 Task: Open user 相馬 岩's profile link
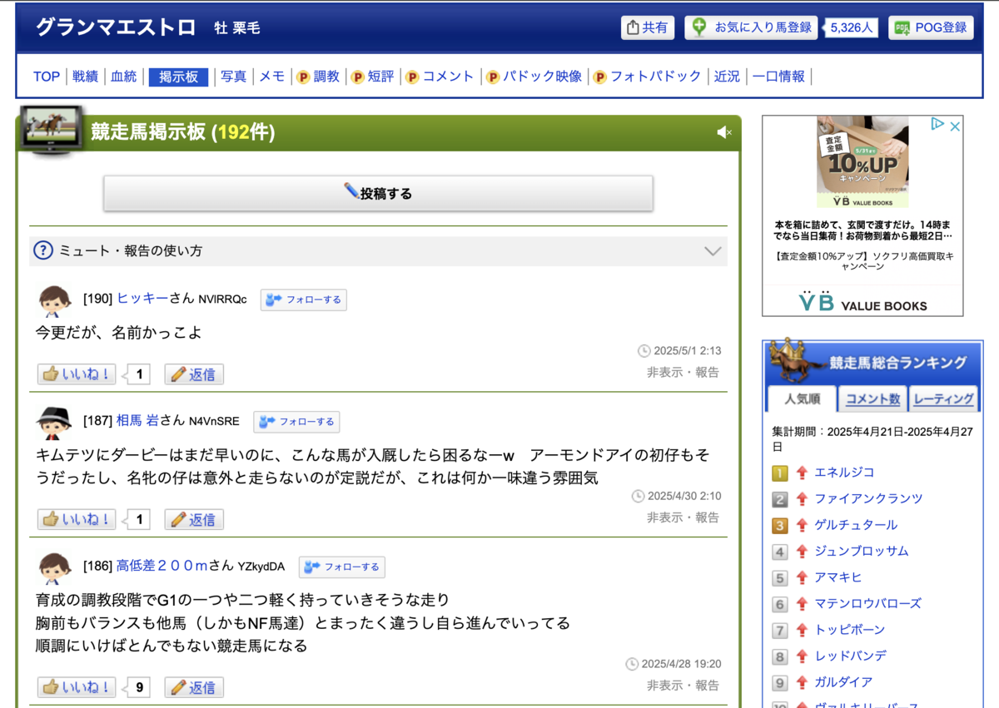137,420
